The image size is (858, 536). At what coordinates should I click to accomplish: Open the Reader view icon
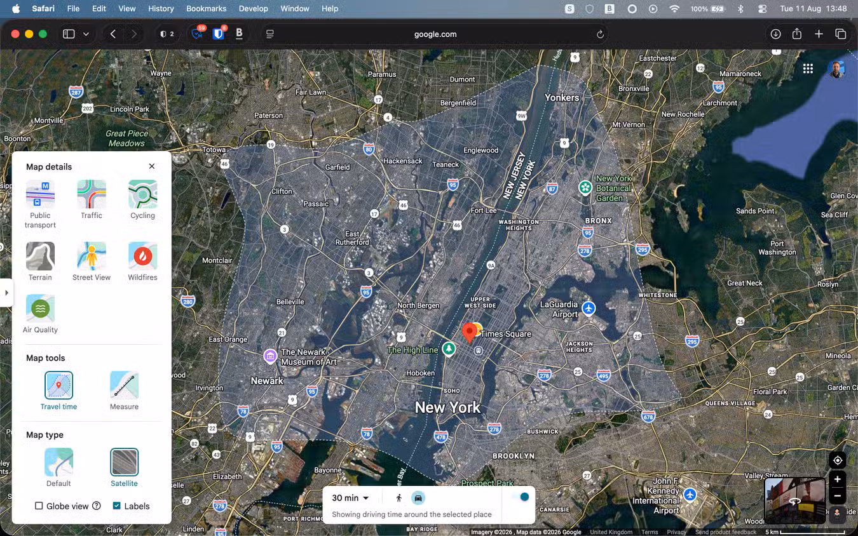269,34
